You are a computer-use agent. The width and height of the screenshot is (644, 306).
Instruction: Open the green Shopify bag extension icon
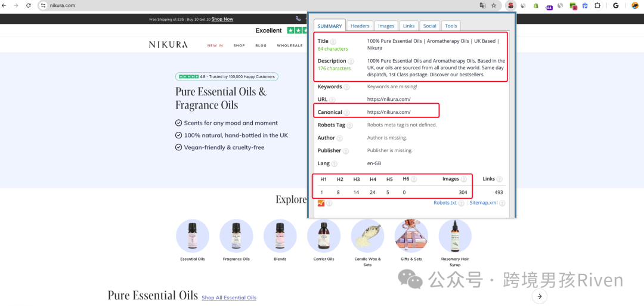click(535, 6)
